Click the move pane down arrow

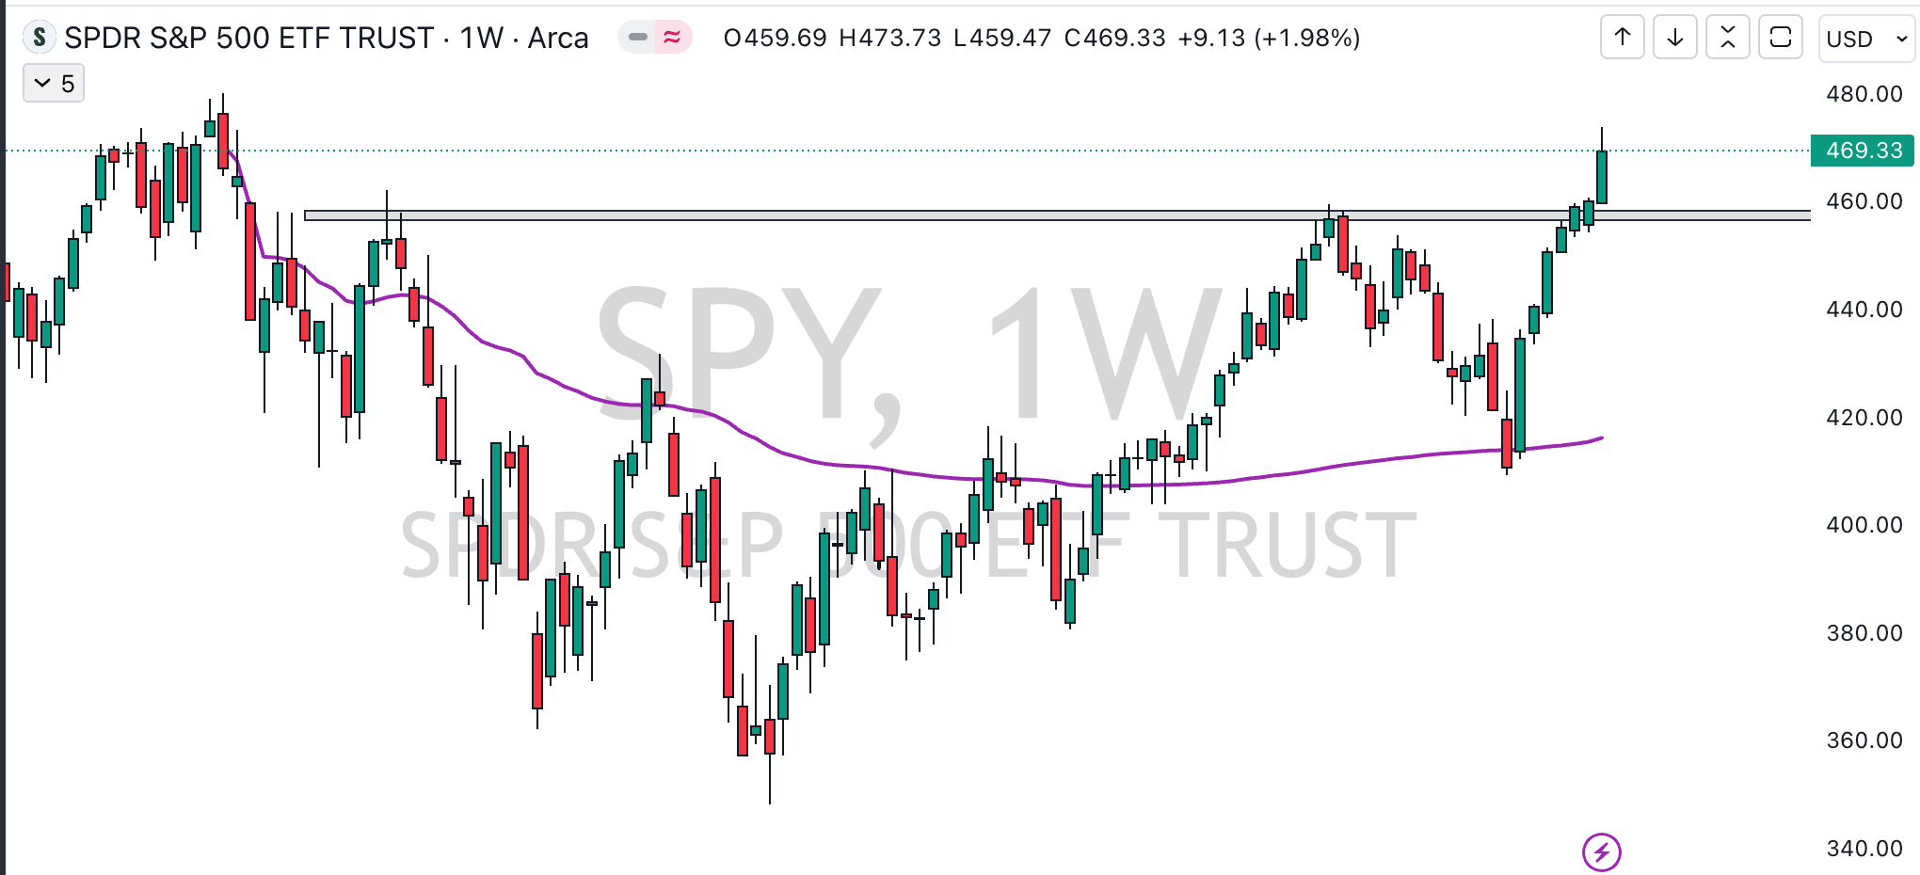(1675, 38)
